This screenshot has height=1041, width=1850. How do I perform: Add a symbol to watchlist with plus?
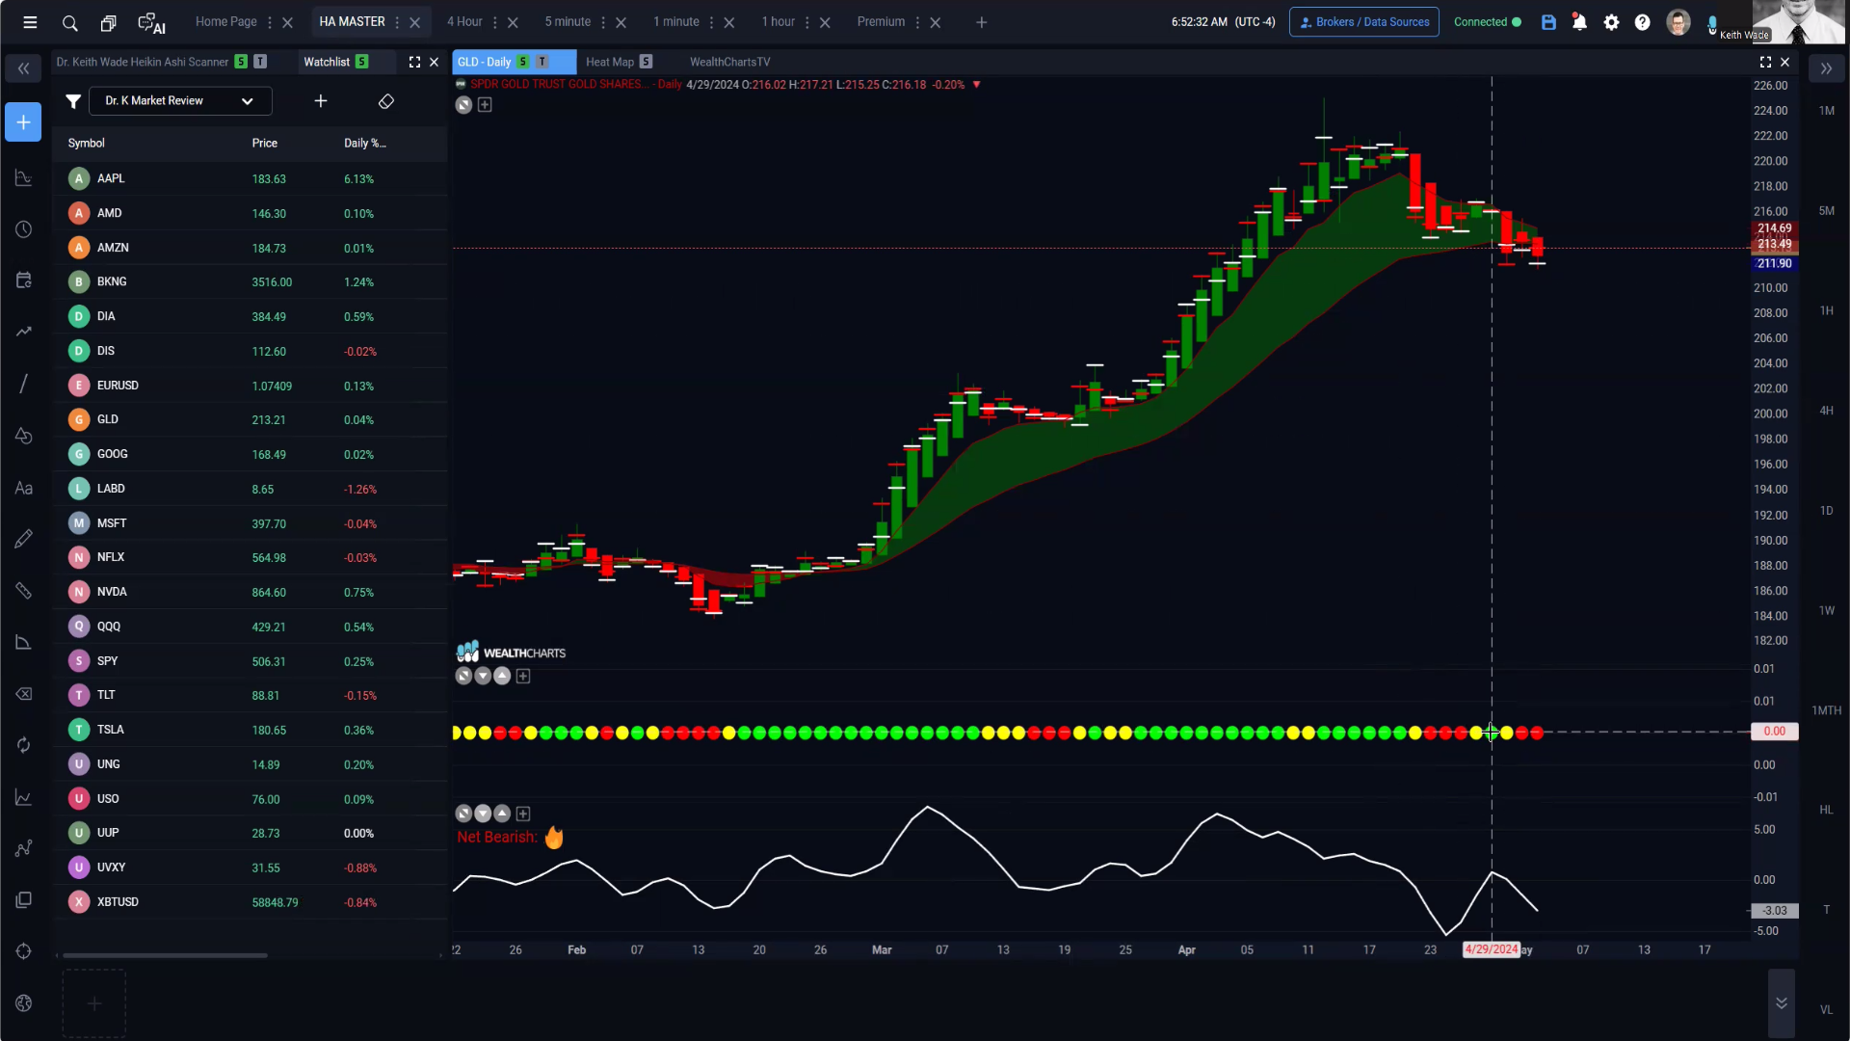pos(321,101)
